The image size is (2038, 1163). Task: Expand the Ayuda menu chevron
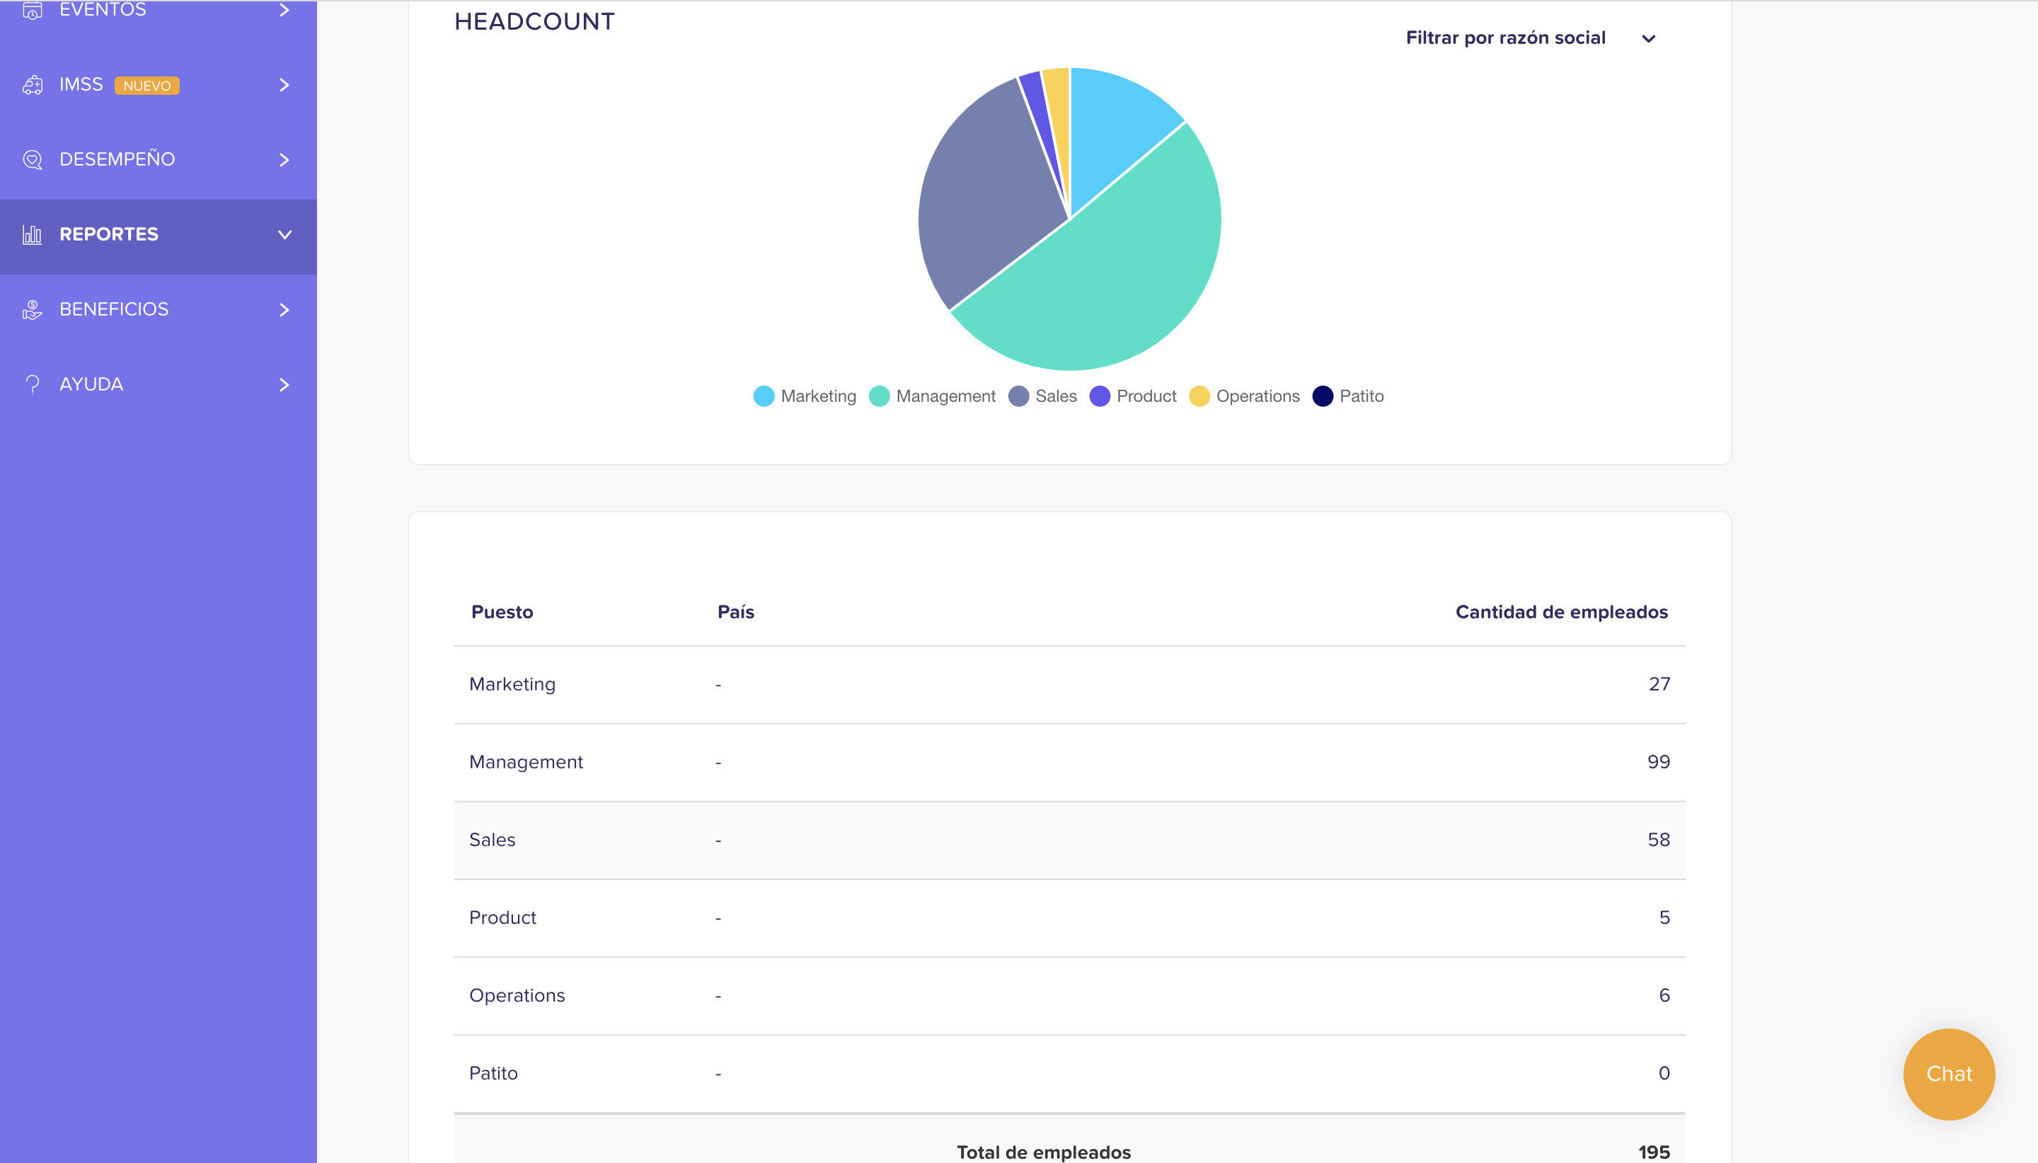pyautogui.click(x=284, y=384)
